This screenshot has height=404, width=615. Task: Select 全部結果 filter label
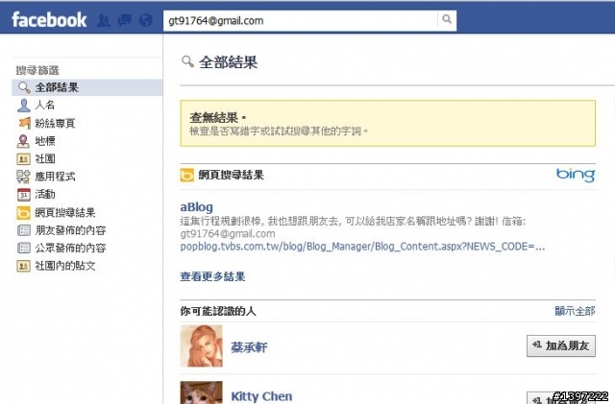[x=57, y=87]
